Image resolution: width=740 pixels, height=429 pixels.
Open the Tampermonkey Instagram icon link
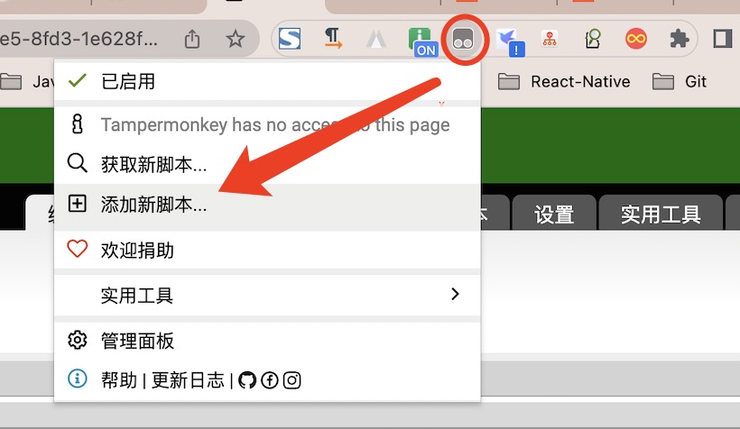pos(291,380)
